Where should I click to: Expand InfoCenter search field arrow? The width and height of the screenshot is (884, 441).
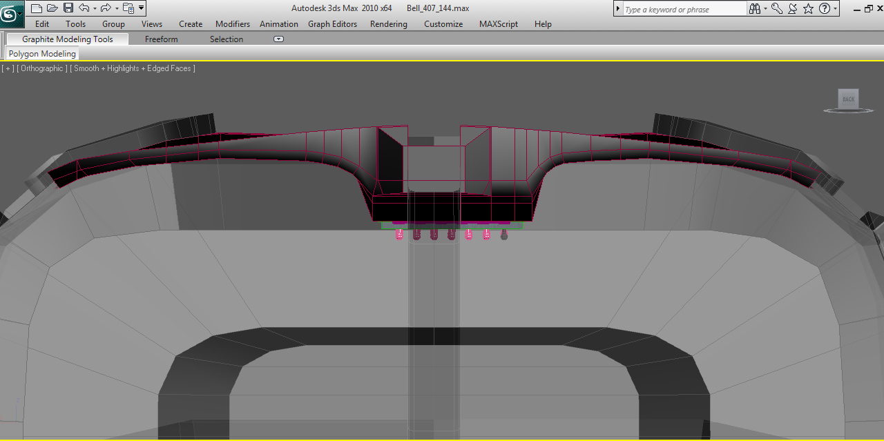[x=618, y=9]
